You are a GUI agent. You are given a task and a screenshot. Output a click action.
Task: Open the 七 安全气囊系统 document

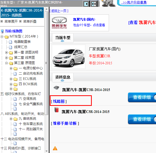[x=31, y=104]
